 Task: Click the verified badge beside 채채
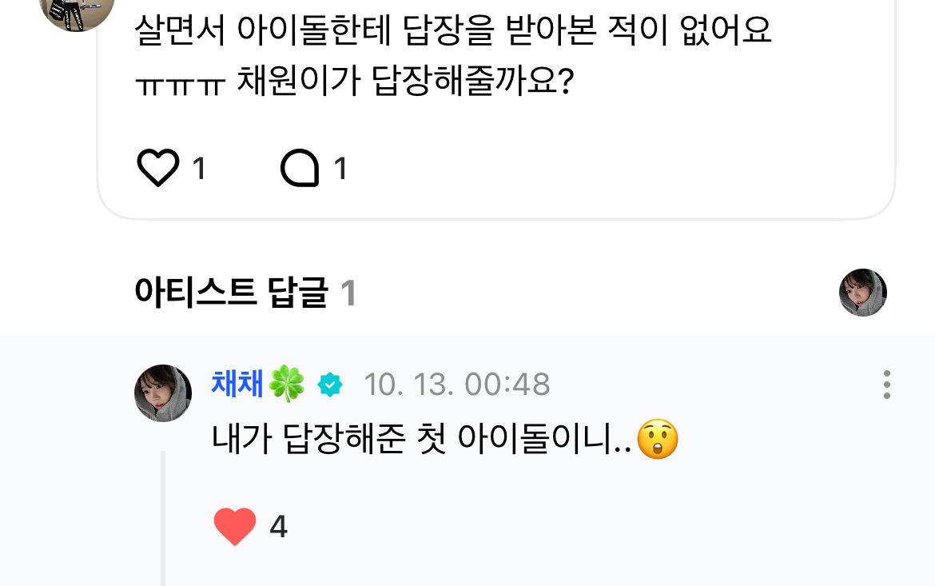tap(330, 385)
